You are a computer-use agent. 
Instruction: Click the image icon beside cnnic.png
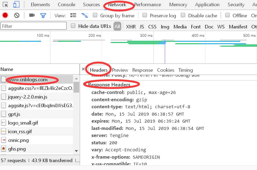[x=4, y=140]
